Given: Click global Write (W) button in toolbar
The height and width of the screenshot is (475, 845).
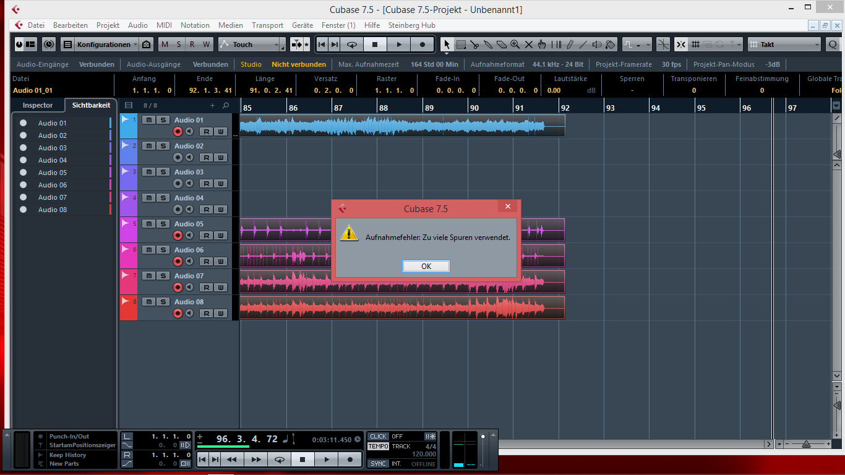Looking at the screenshot, I should [206, 45].
